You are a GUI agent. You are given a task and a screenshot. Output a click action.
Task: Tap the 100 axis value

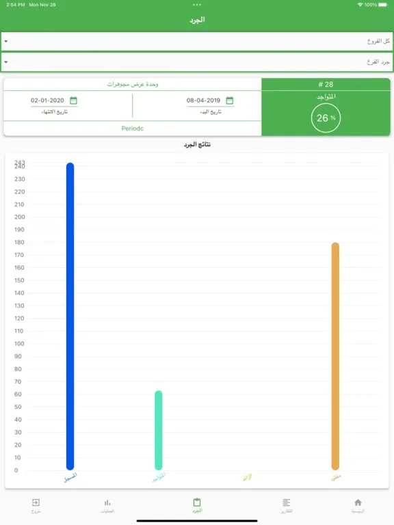(x=19, y=344)
